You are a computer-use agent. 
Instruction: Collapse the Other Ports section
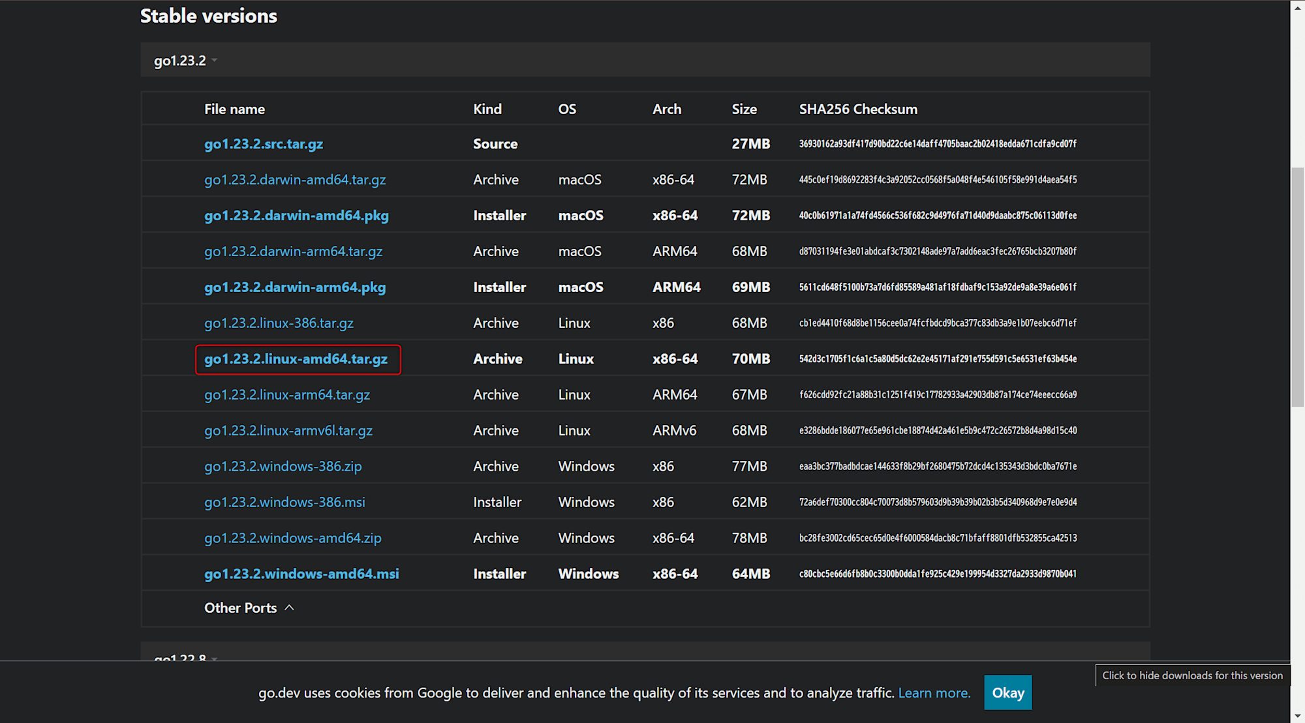249,608
